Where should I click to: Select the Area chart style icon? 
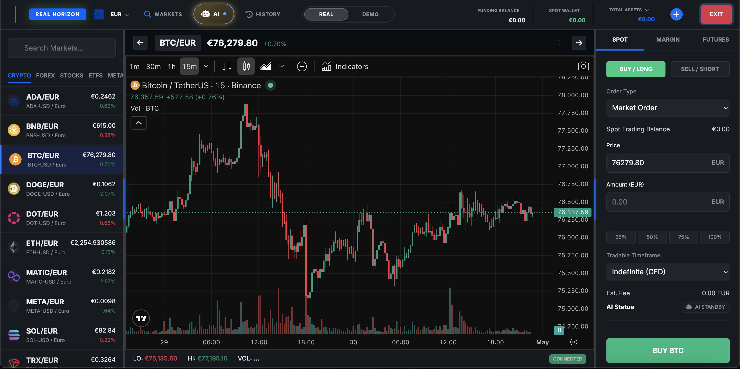tap(265, 66)
